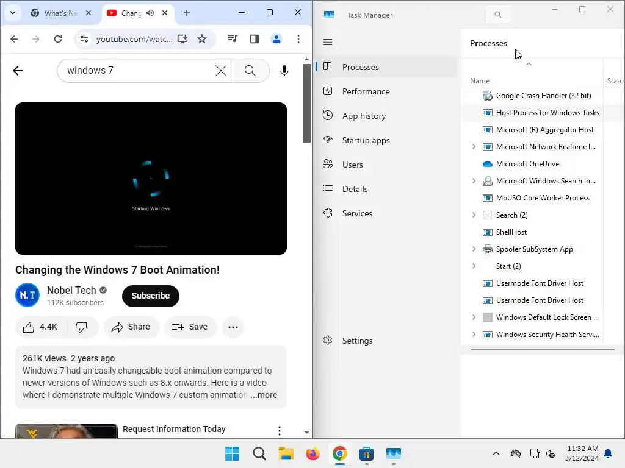Select ShellHost process row
The height and width of the screenshot is (468, 625).
coord(543,232)
